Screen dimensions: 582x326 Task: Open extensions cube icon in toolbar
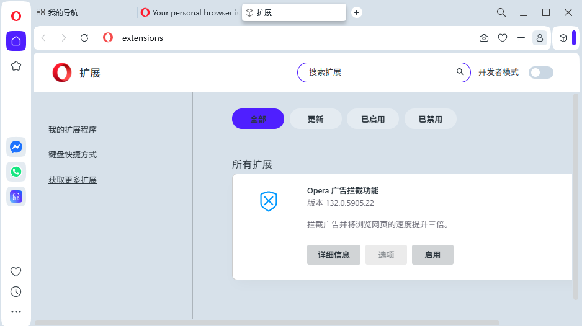[563, 38]
